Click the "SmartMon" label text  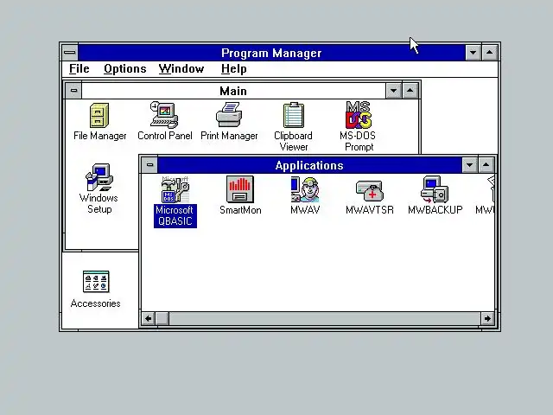[240, 210]
